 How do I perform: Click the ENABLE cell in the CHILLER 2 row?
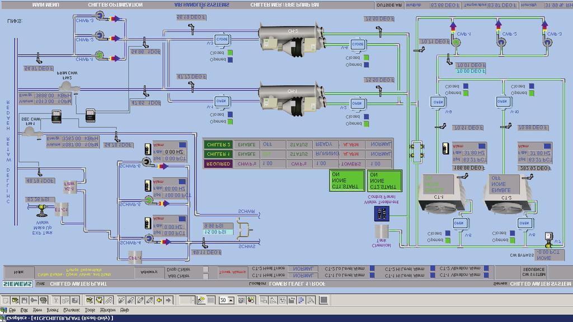click(x=247, y=145)
